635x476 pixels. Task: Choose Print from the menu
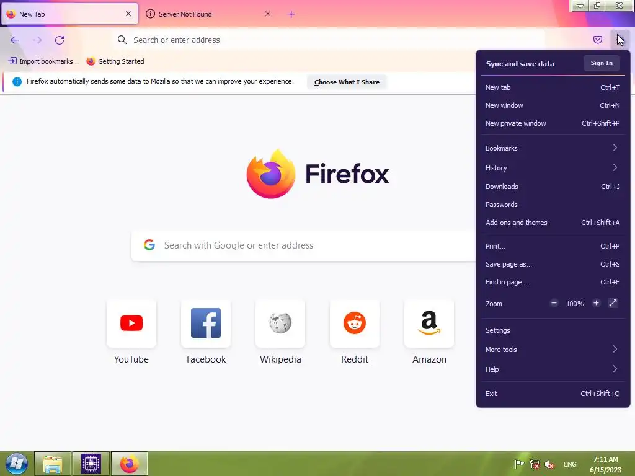pos(553,246)
